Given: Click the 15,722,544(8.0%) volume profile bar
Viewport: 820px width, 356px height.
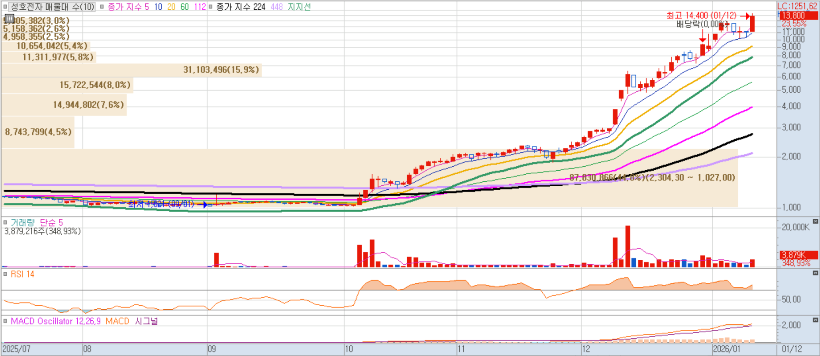Looking at the screenshot, I should (67, 85).
